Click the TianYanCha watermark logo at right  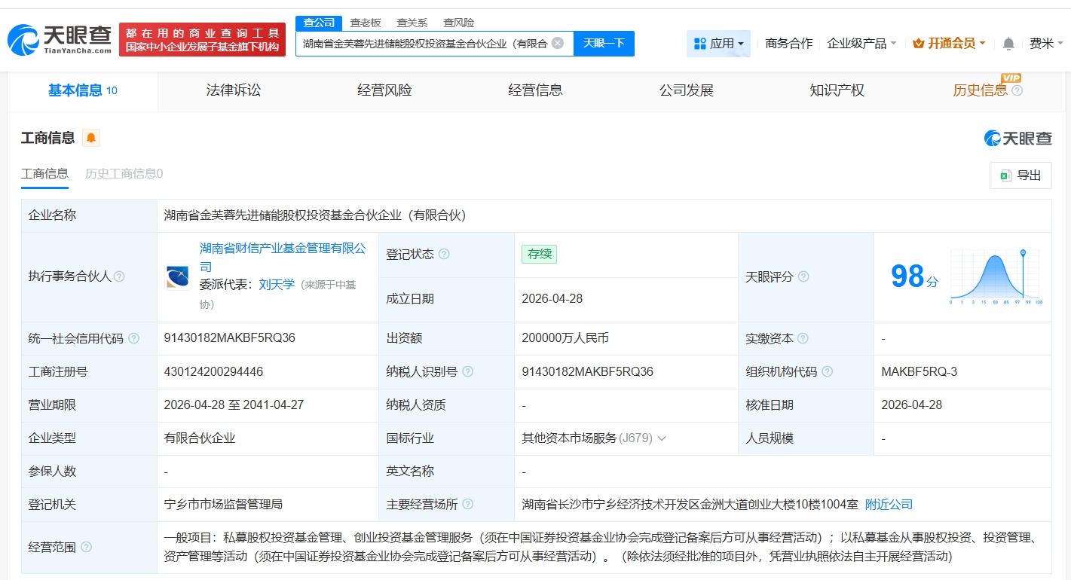[1017, 138]
